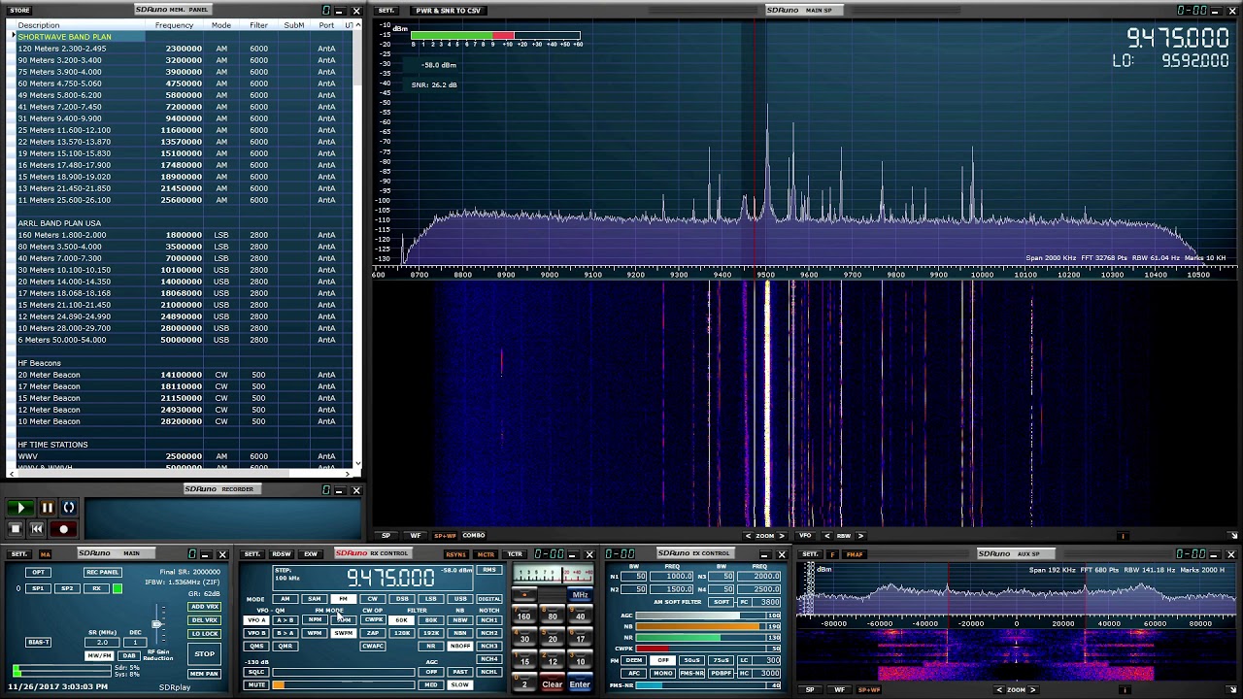1243x699 pixels.
Task: Click the orange info marker in Main SP
Action: pyautogui.click(x=1124, y=536)
